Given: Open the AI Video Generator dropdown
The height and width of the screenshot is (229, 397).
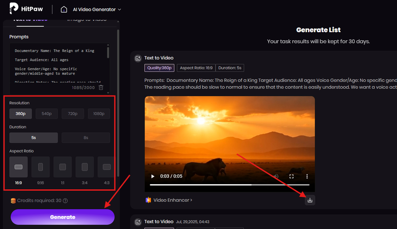Looking at the screenshot, I should 97,9.
